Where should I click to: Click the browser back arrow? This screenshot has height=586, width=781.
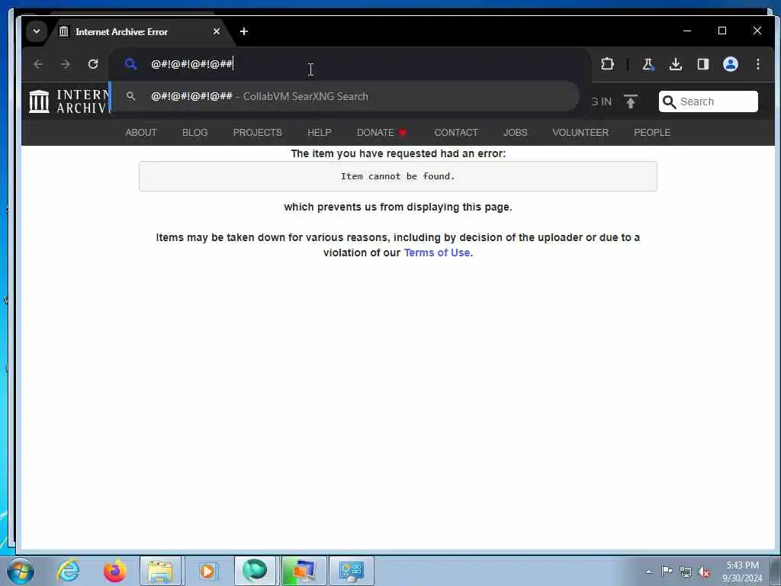(38, 64)
